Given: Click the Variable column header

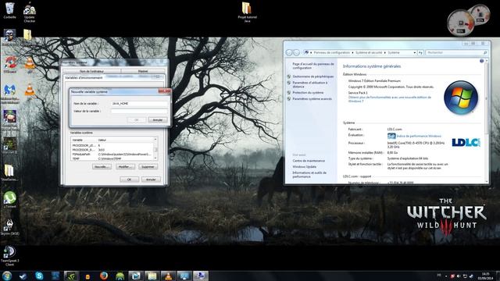Looking at the screenshot, I should (x=84, y=140).
